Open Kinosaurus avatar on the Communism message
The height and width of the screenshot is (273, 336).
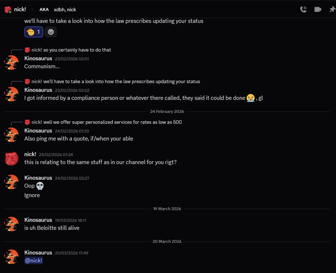[11, 62]
